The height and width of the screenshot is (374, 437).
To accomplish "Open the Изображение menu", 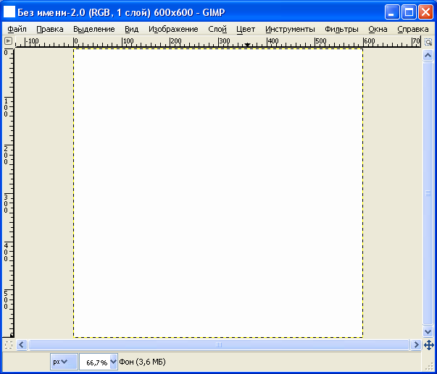I will click(173, 29).
